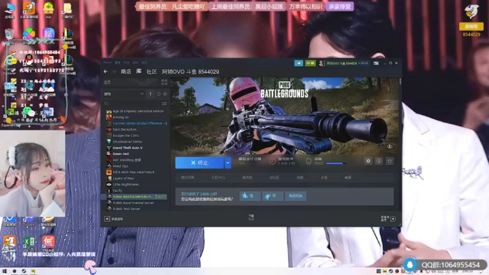Open PUBG Community Hub (社区中心) tab

(218, 178)
